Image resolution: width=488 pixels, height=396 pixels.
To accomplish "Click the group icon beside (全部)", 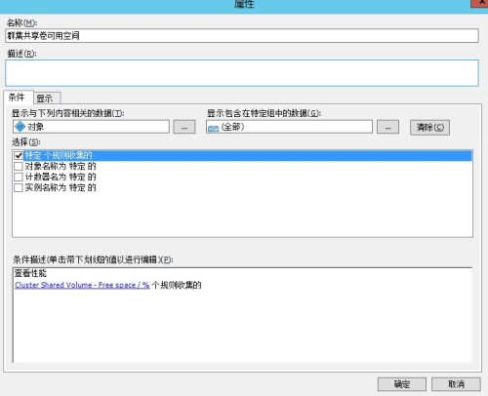I will [214, 128].
